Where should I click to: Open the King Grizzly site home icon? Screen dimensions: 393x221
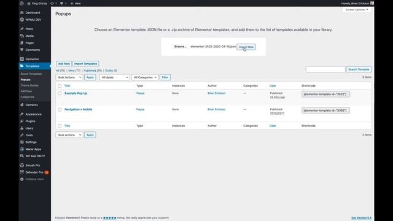click(29, 4)
